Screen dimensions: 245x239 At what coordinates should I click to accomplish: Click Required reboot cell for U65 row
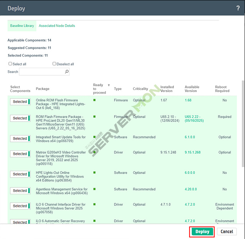coord(225,117)
